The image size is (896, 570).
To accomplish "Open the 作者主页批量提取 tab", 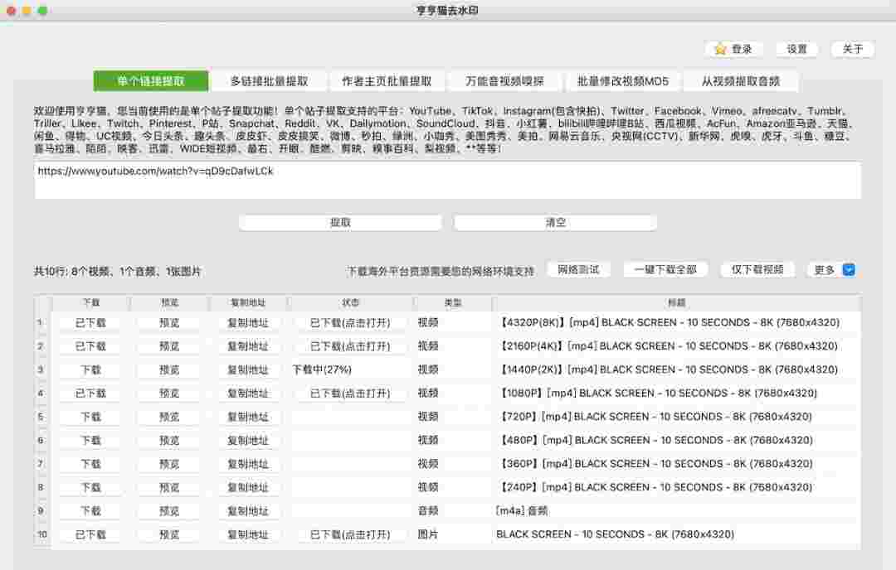I will 386,81.
